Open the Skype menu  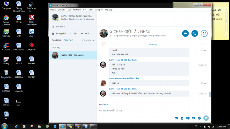click(x=53, y=10)
